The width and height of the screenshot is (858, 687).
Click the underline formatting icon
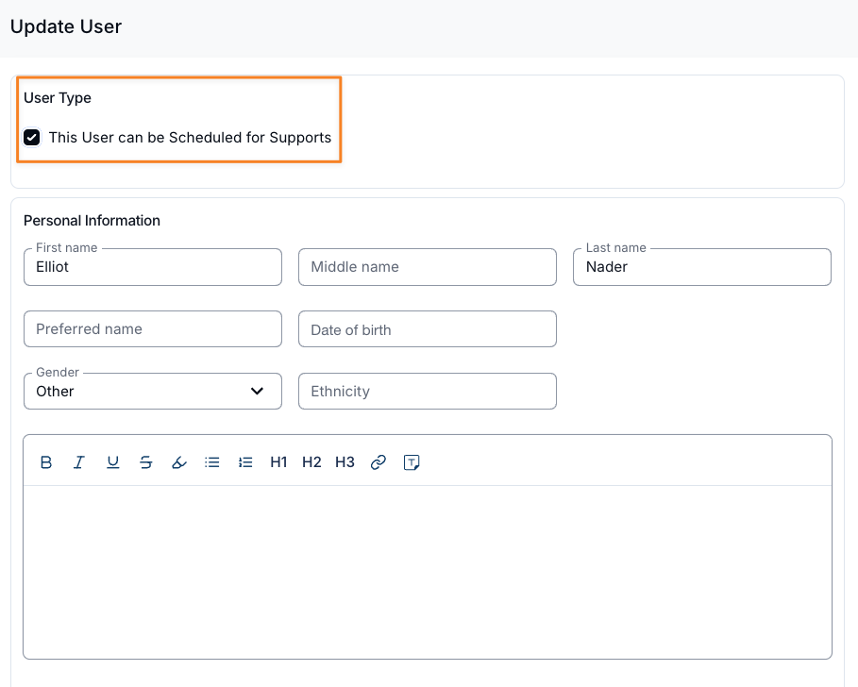112,462
